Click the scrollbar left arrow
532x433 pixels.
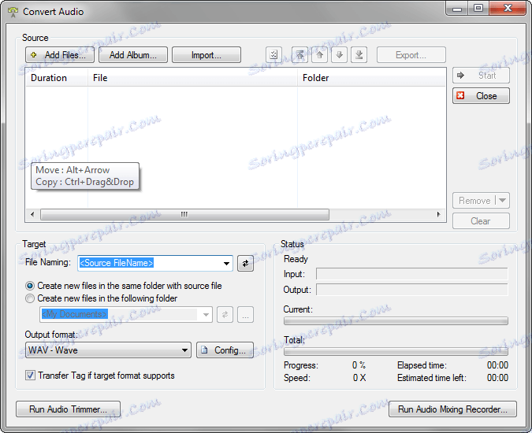pyautogui.click(x=32, y=214)
